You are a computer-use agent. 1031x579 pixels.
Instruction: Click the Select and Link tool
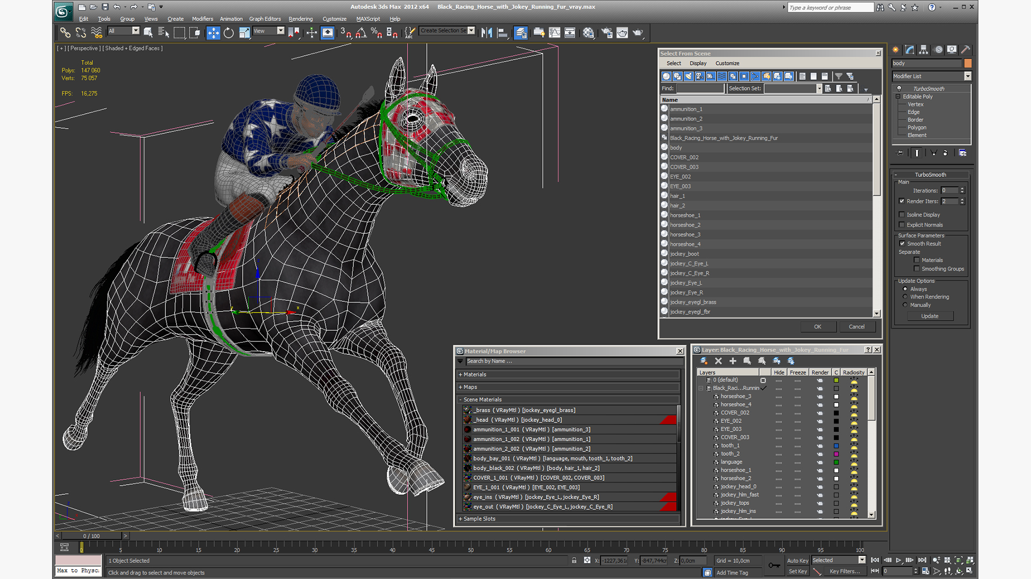pos(65,33)
